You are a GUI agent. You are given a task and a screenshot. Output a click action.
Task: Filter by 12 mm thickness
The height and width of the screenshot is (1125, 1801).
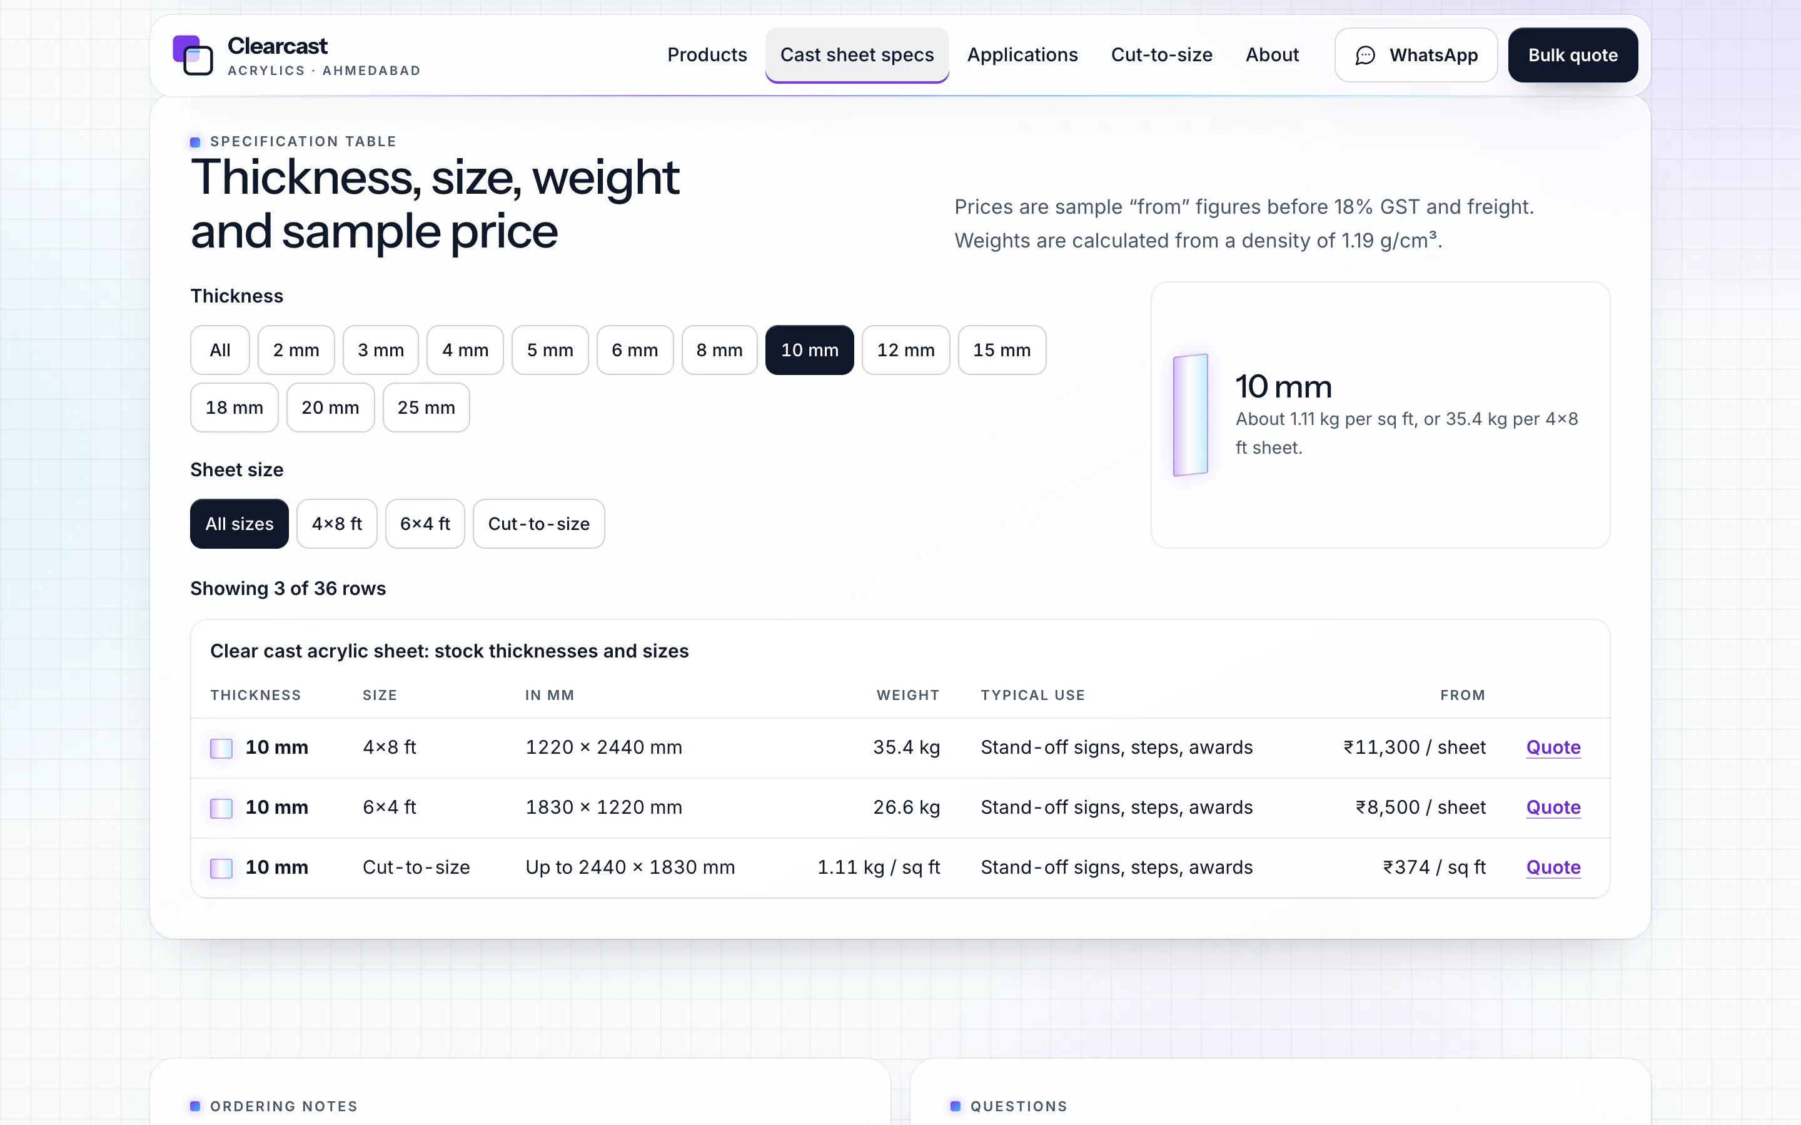(906, 350)
